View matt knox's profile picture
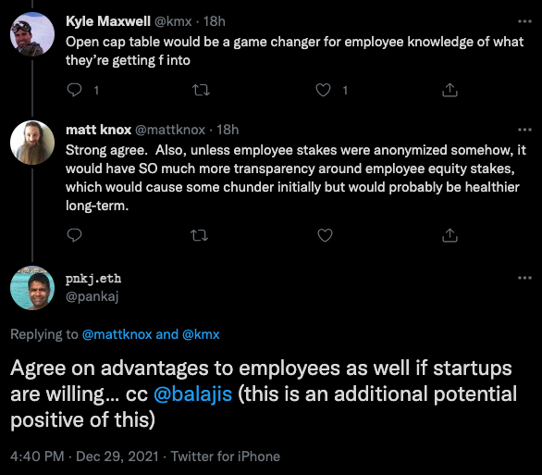 pos(32,143)
